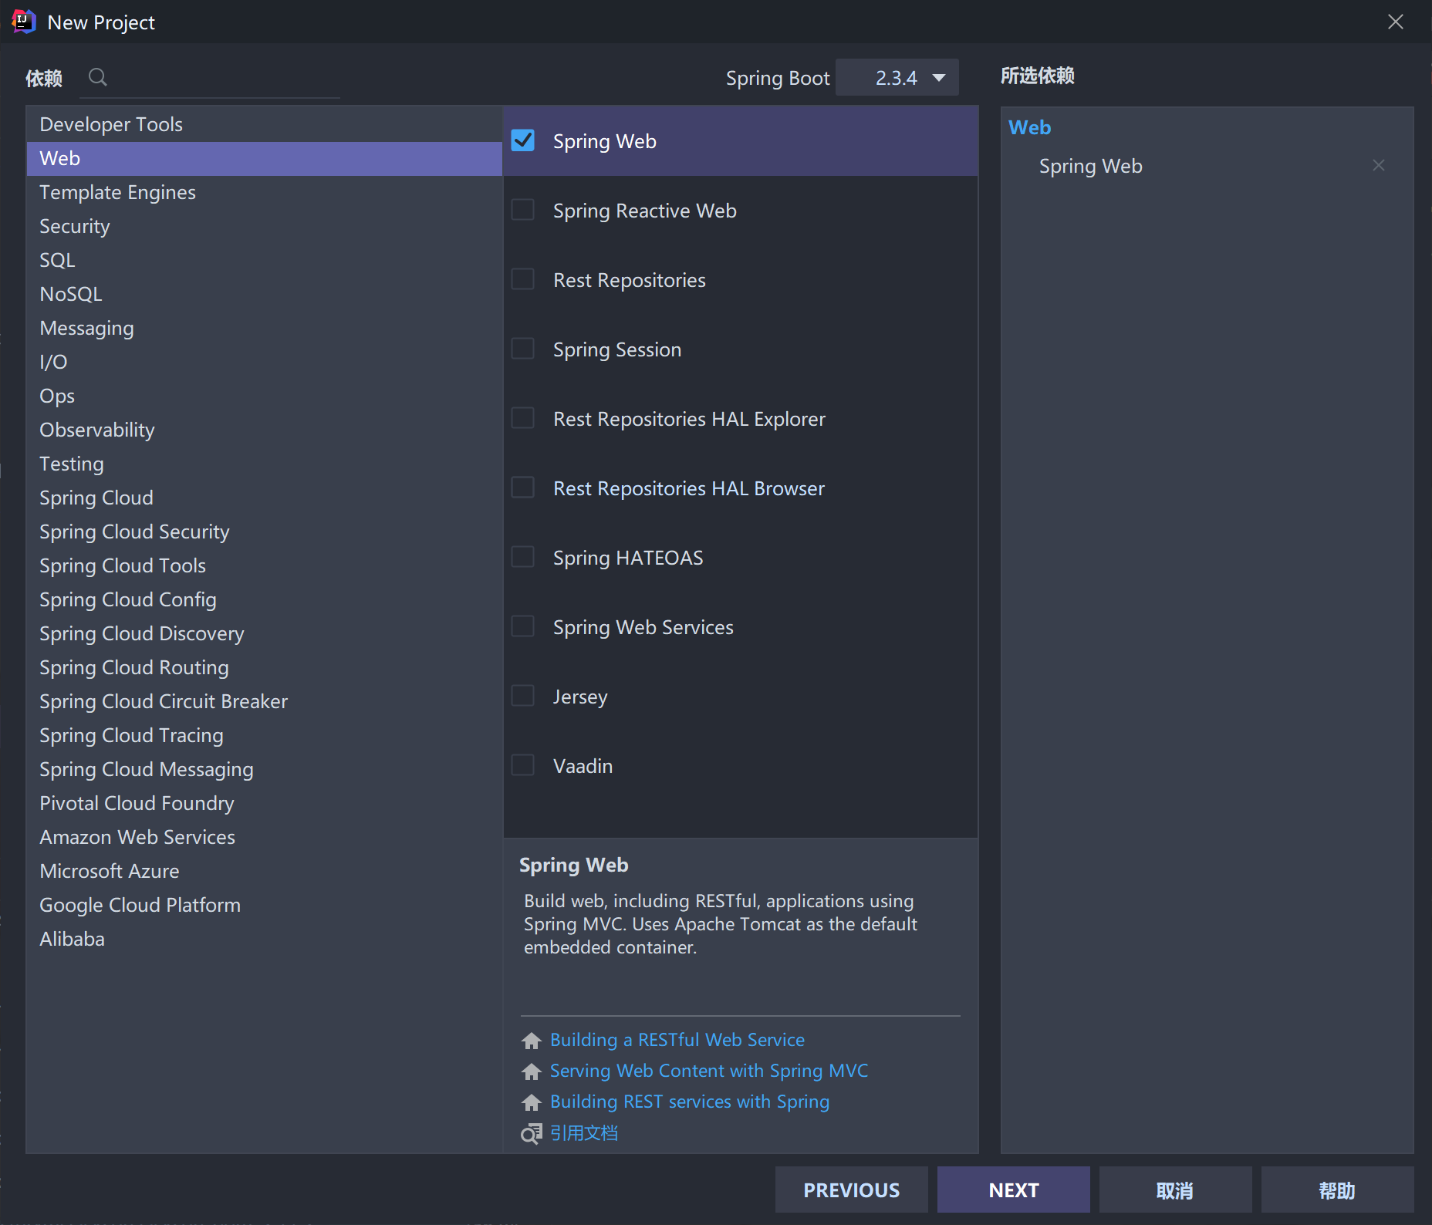Choose the Security category

pos(264,226)
